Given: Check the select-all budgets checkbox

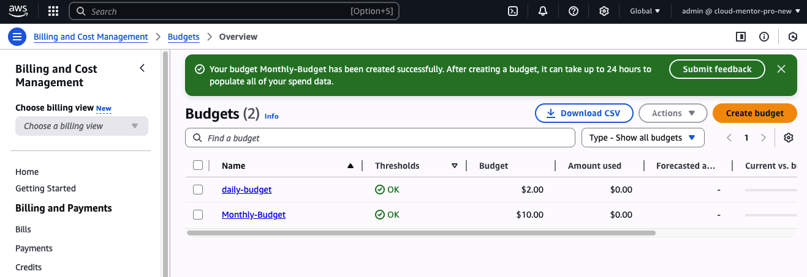Looking at the screenshot, I should [198, 165].
